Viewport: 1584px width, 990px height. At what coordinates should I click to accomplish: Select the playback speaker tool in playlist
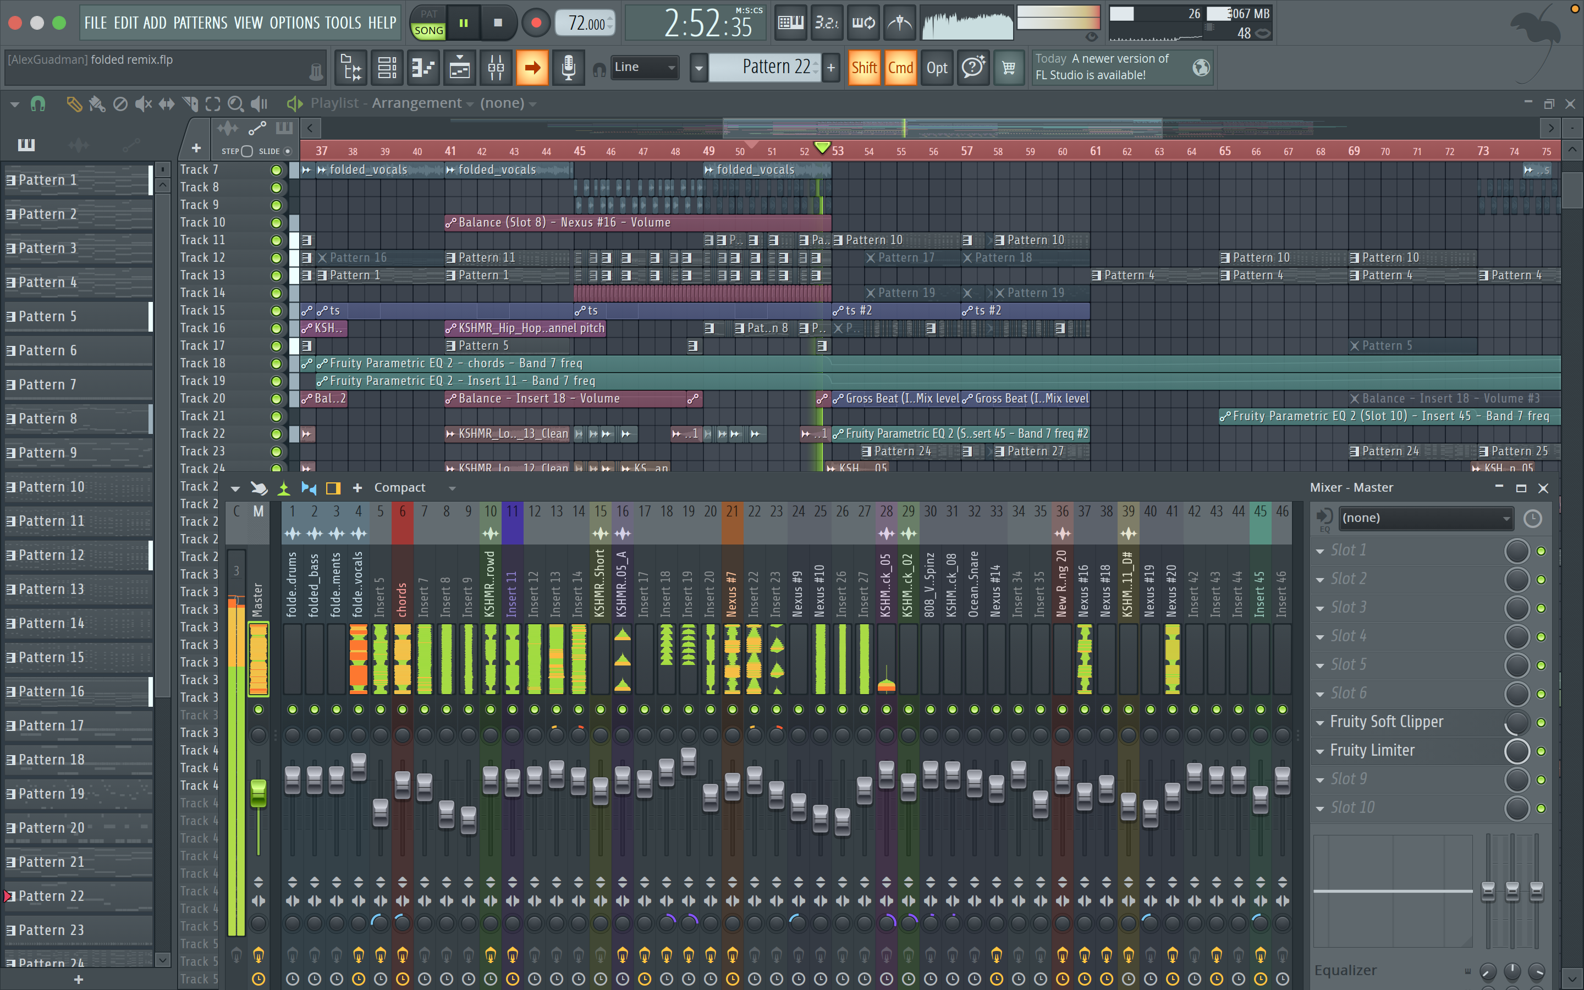[259, 103]
